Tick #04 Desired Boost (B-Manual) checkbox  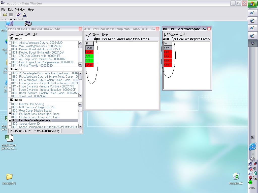point(10,53)
